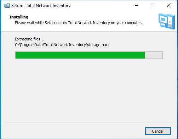Click the 'Extracting files...' status label
178x139 pixels.
[29, 39]
